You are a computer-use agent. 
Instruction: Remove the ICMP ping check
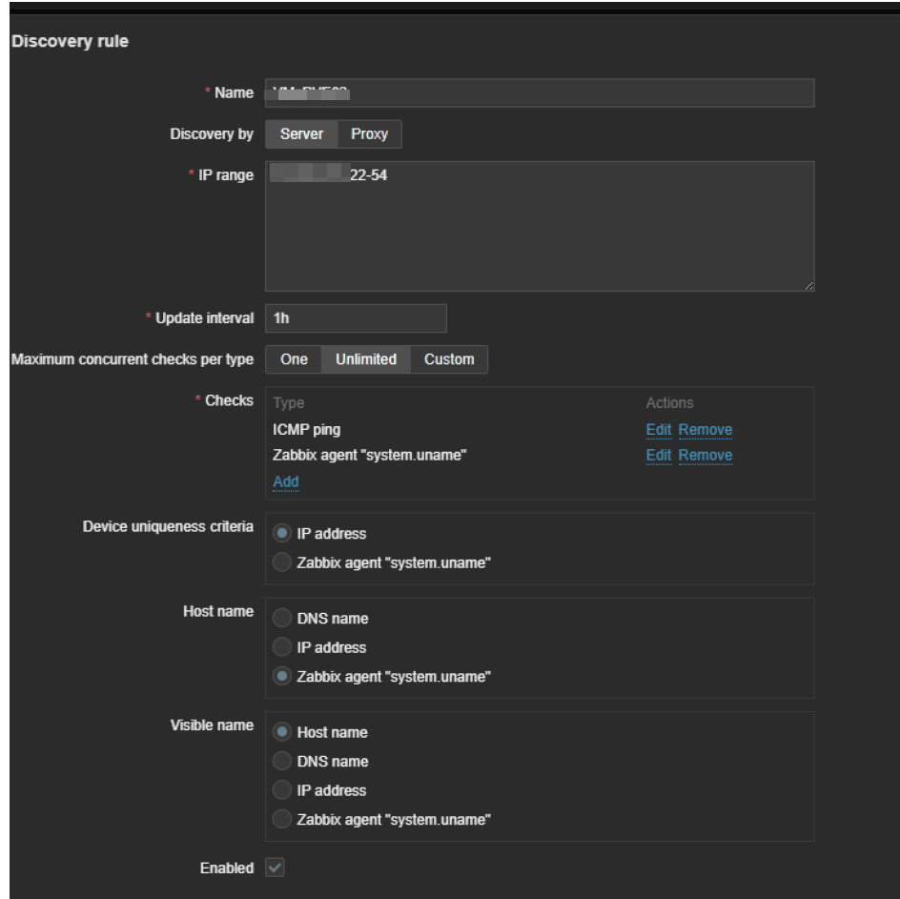[x=706, y=430]
